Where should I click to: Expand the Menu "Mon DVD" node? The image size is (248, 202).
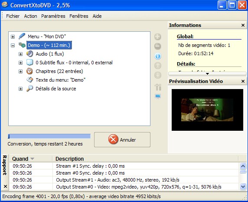13,37
